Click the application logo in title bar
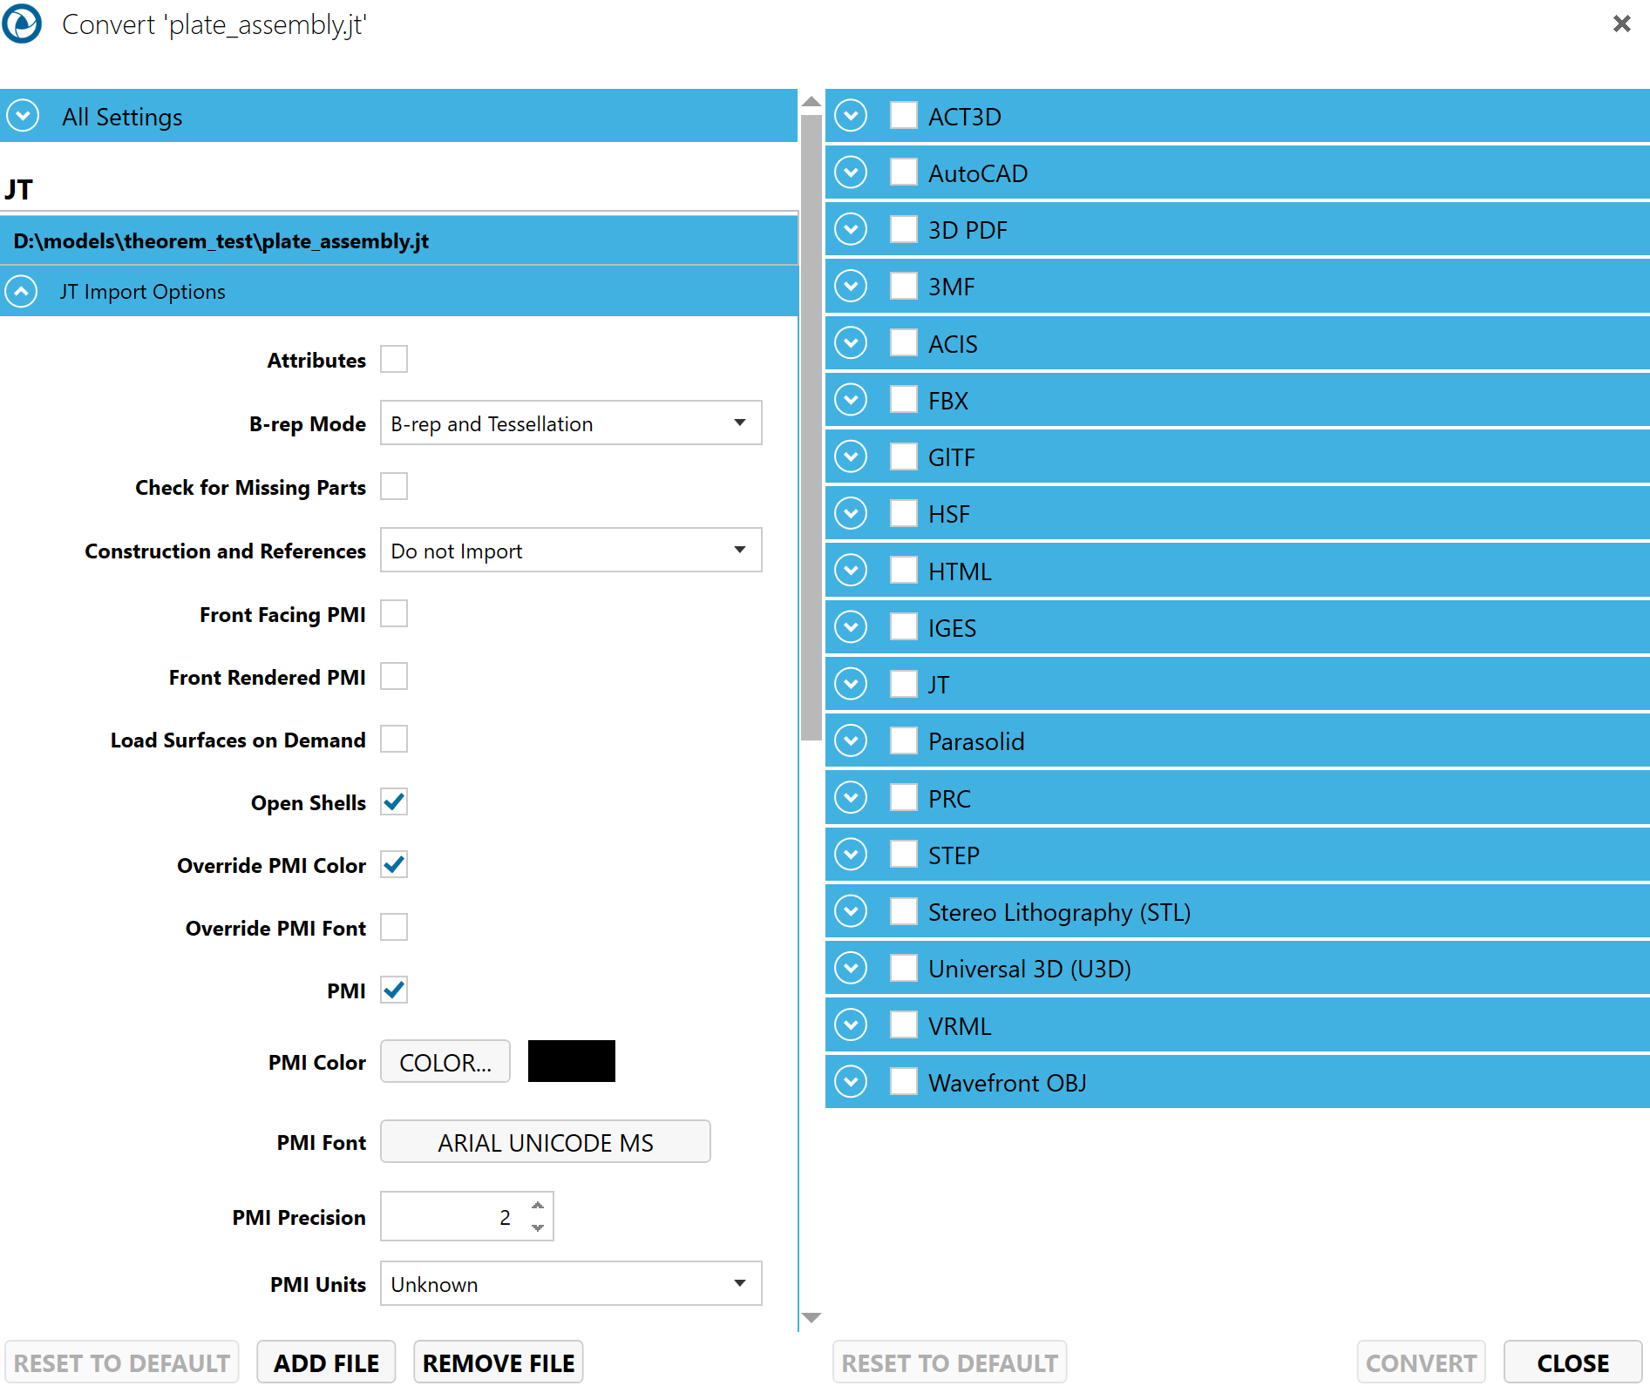This screenshot has height=1386, width=1650. (23, 24)
